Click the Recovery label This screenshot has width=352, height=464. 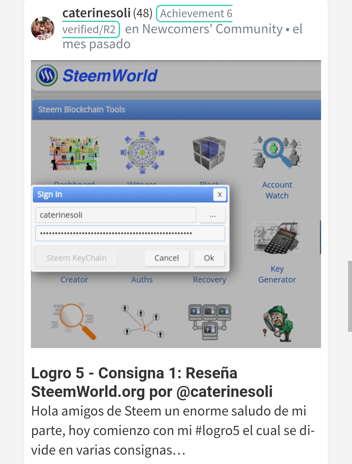(209, 280)
